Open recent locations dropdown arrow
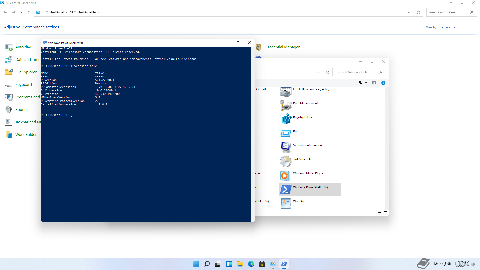480x270 pixels. [x=22, y=12]
